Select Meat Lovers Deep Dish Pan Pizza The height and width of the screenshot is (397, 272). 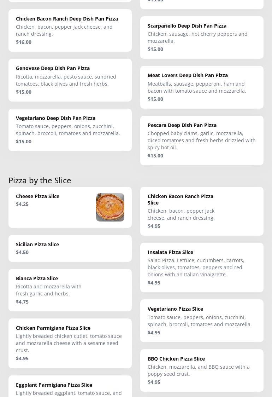[x=188, y=75]
